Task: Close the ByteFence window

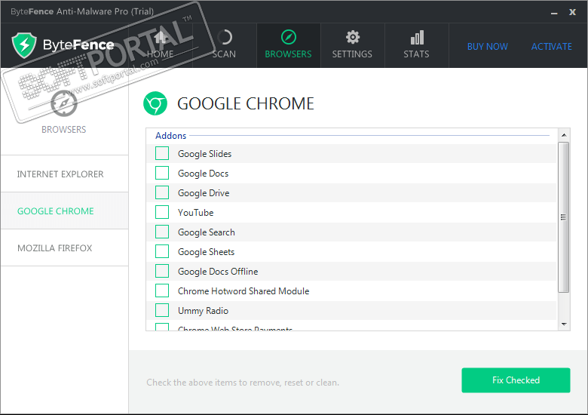Action: tap(572, 12)
